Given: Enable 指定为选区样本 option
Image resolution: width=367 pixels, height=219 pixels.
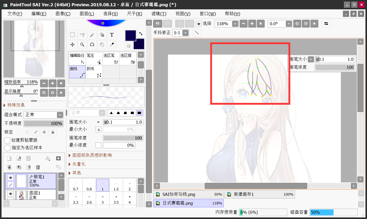Looking at the screenshot, I should [x=7, y=148].
